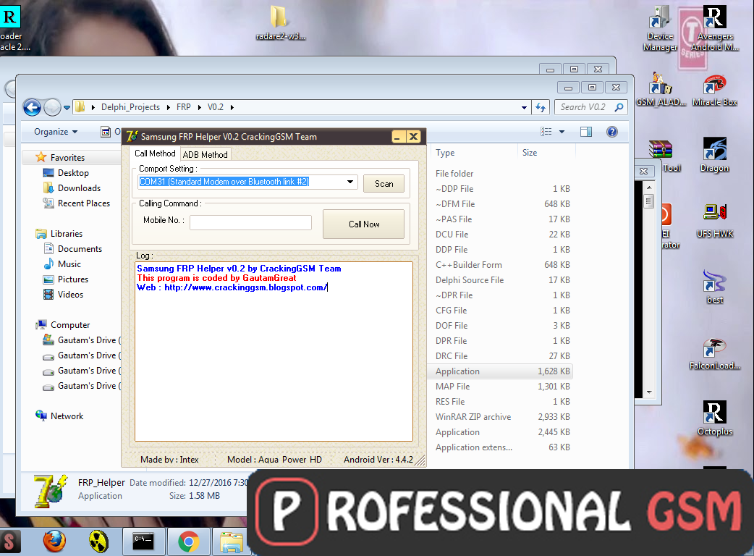Refresh the Explorer address bar
This screenshot has height=556, width=754.
(541, 107)
